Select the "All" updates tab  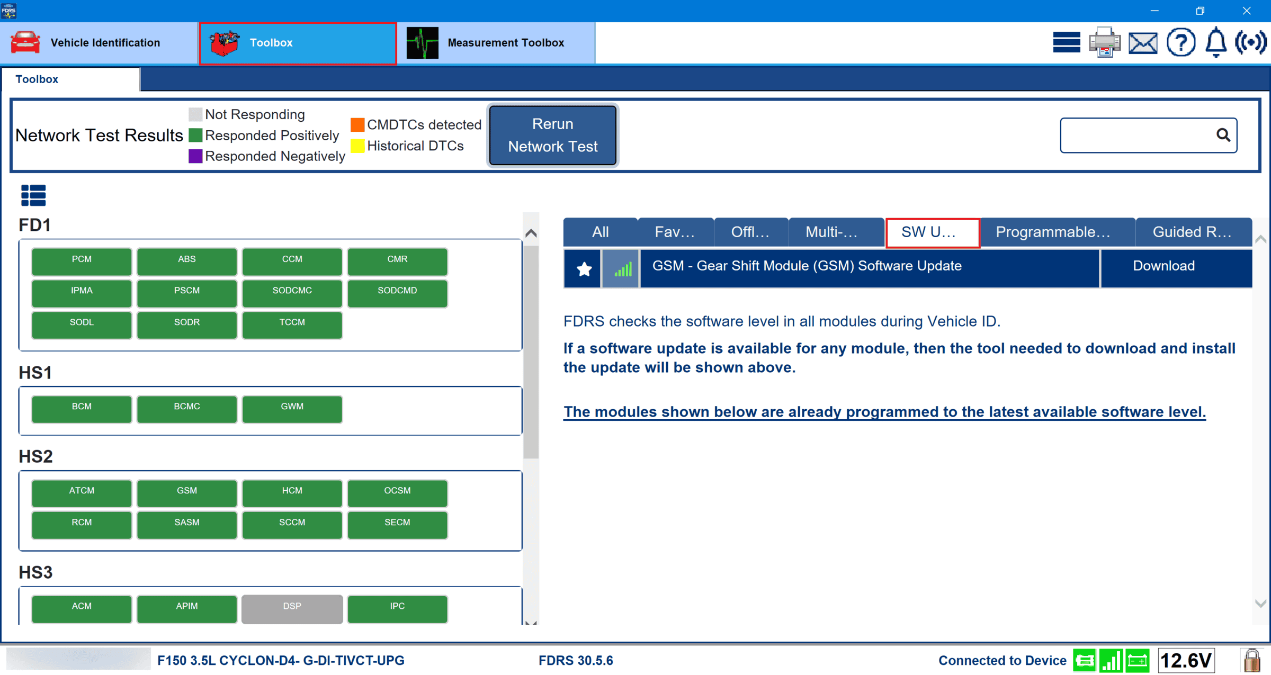tap(600, 232)
